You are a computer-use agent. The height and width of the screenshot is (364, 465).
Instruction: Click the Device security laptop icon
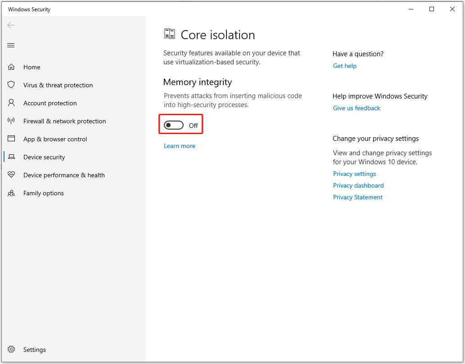coord(11,157)
